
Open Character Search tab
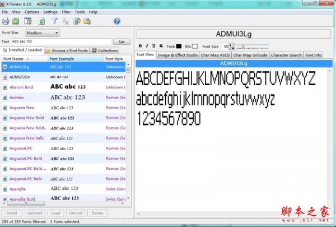[x=286, y=55]
